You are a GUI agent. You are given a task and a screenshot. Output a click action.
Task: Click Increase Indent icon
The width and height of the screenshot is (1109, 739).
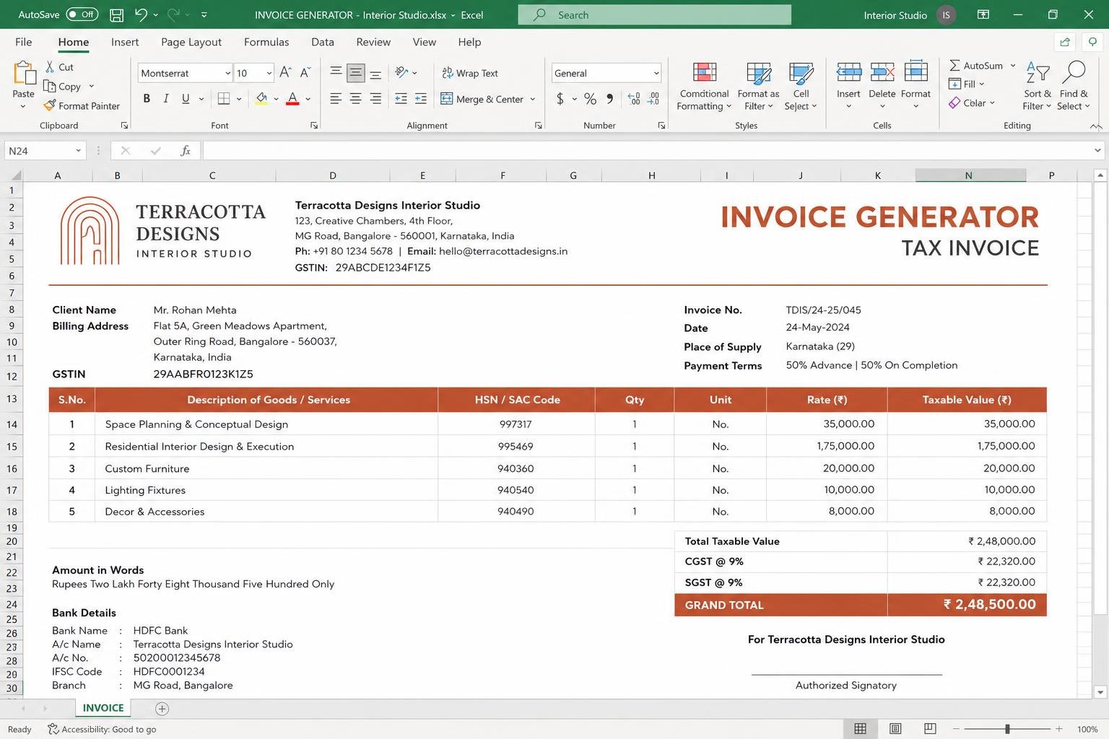click(421, 98)
